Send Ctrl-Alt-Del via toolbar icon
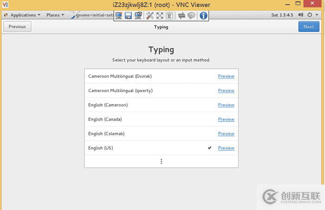The width and height of the screenshot is (325, 210). coord(169,15)
